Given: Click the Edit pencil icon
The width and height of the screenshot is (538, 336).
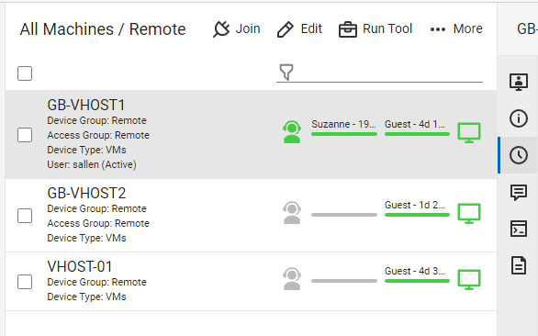Looking at the screenshot, I should pos(286,29).
